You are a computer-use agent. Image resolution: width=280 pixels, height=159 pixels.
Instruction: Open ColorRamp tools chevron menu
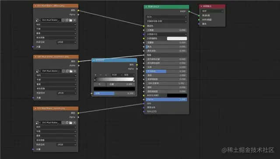[x=106, y=75]
